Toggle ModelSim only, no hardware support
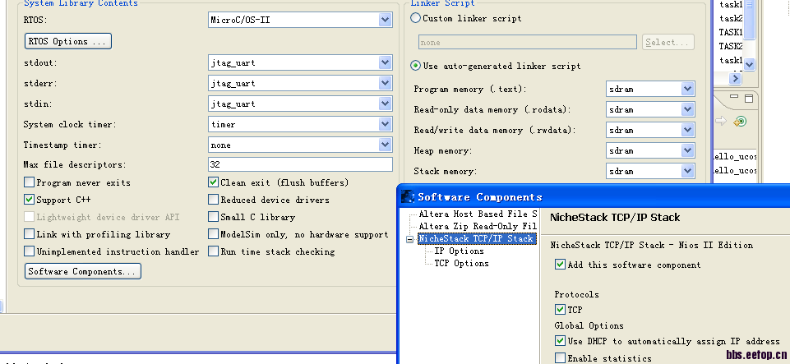This screenshot has height=364, width=790. point(213,234)
